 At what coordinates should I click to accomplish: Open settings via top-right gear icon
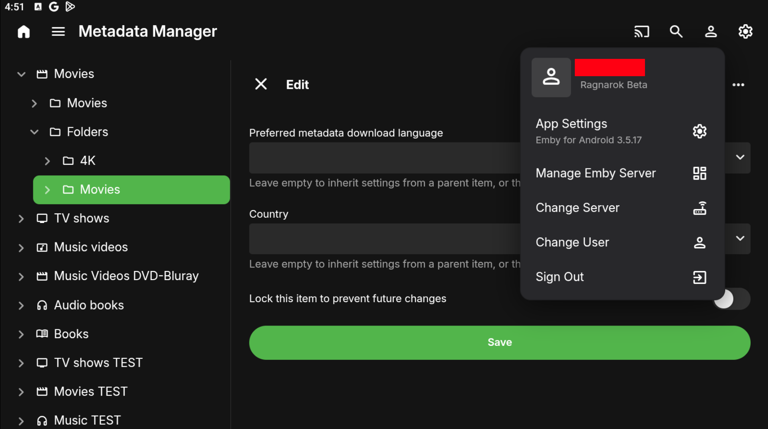(745, 32)
